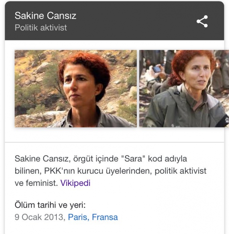Open the Paris, Fransa location link
This screenshot has width=229, height=234.
93,217
